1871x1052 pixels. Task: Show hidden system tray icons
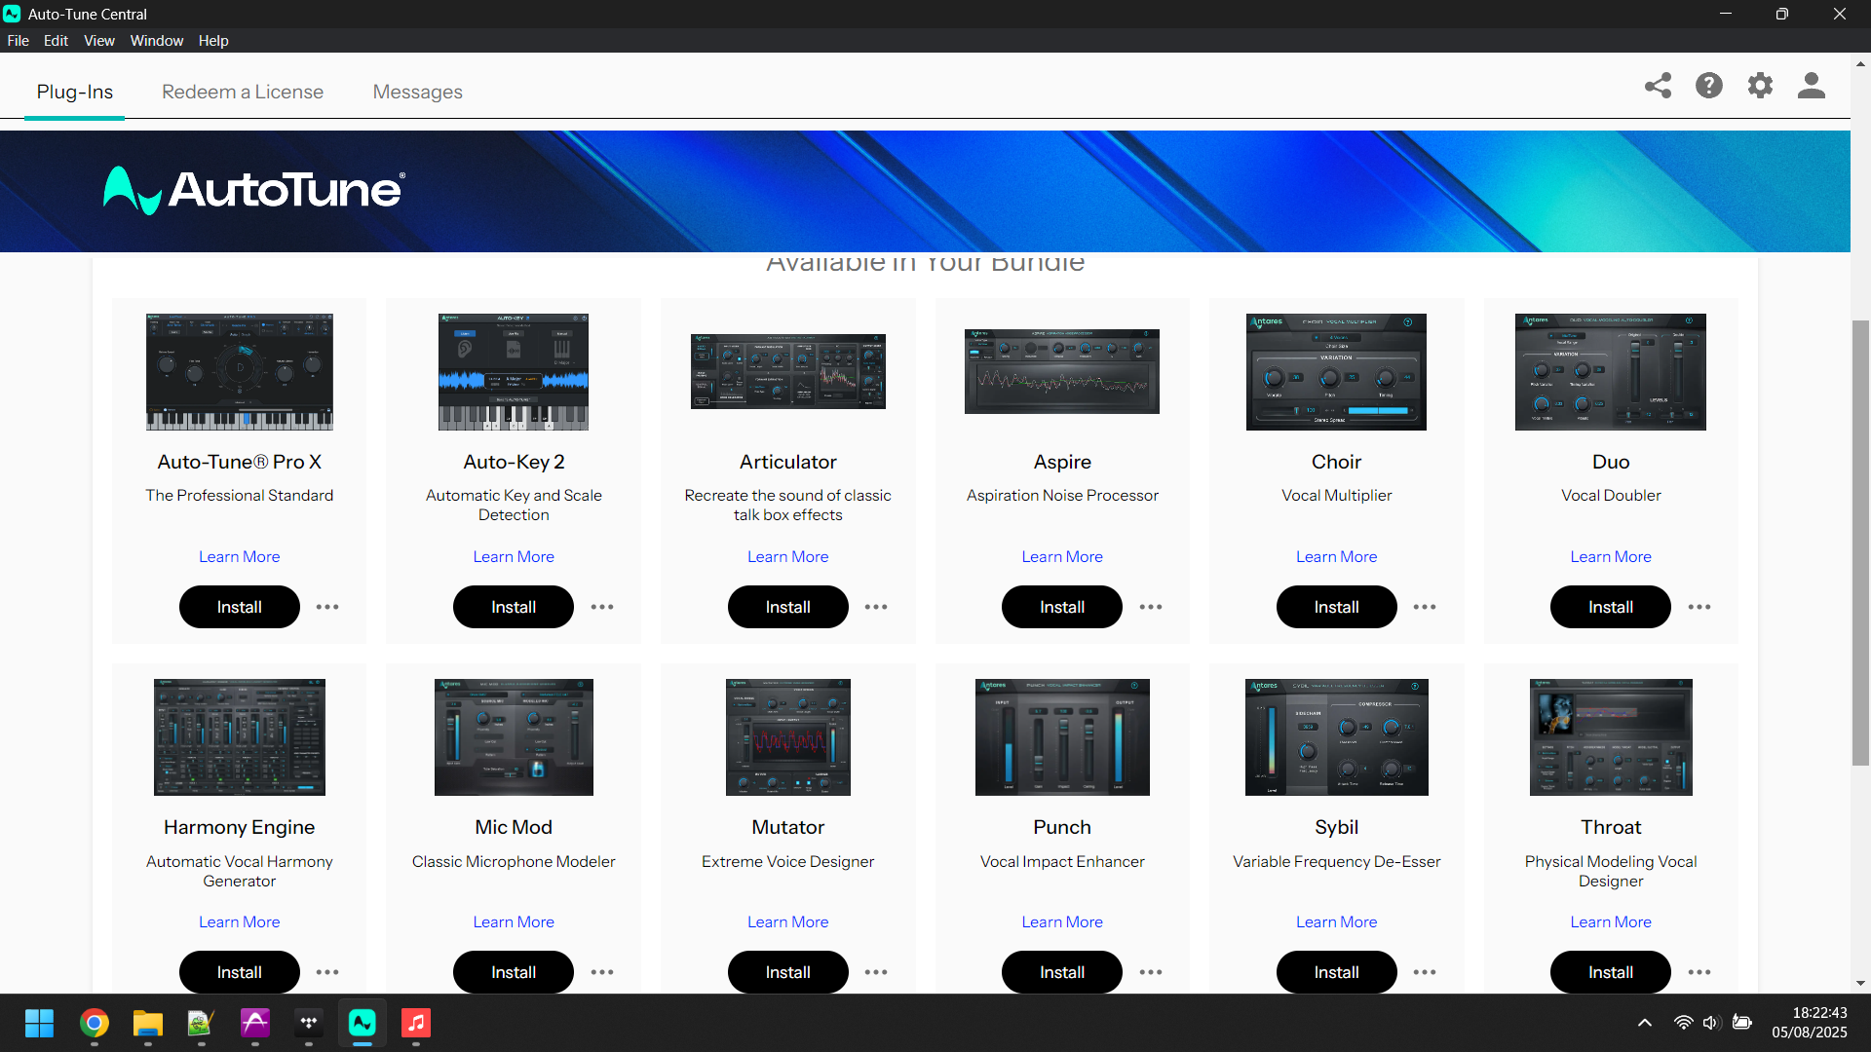[x=1645, y=1023]
